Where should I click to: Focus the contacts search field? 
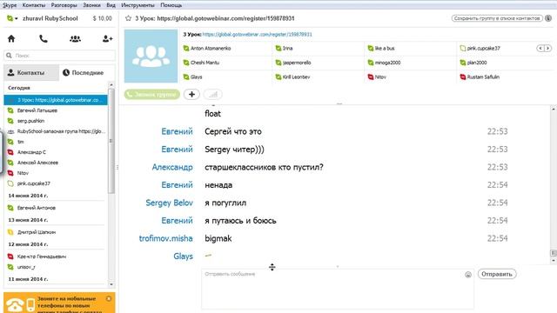[59, 56]
